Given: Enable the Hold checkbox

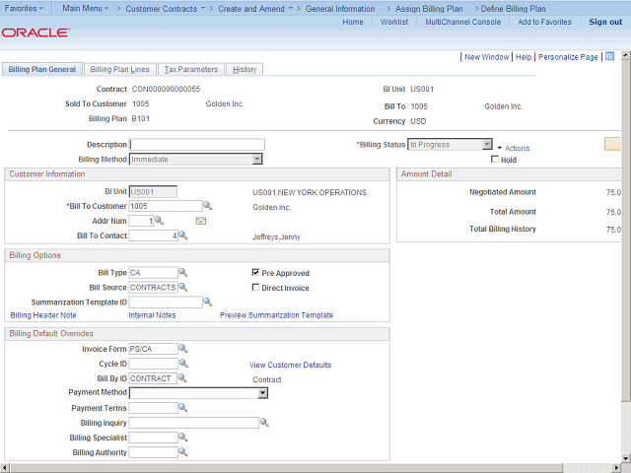Looking at the screenshot, I should click(x=495, y=160).
